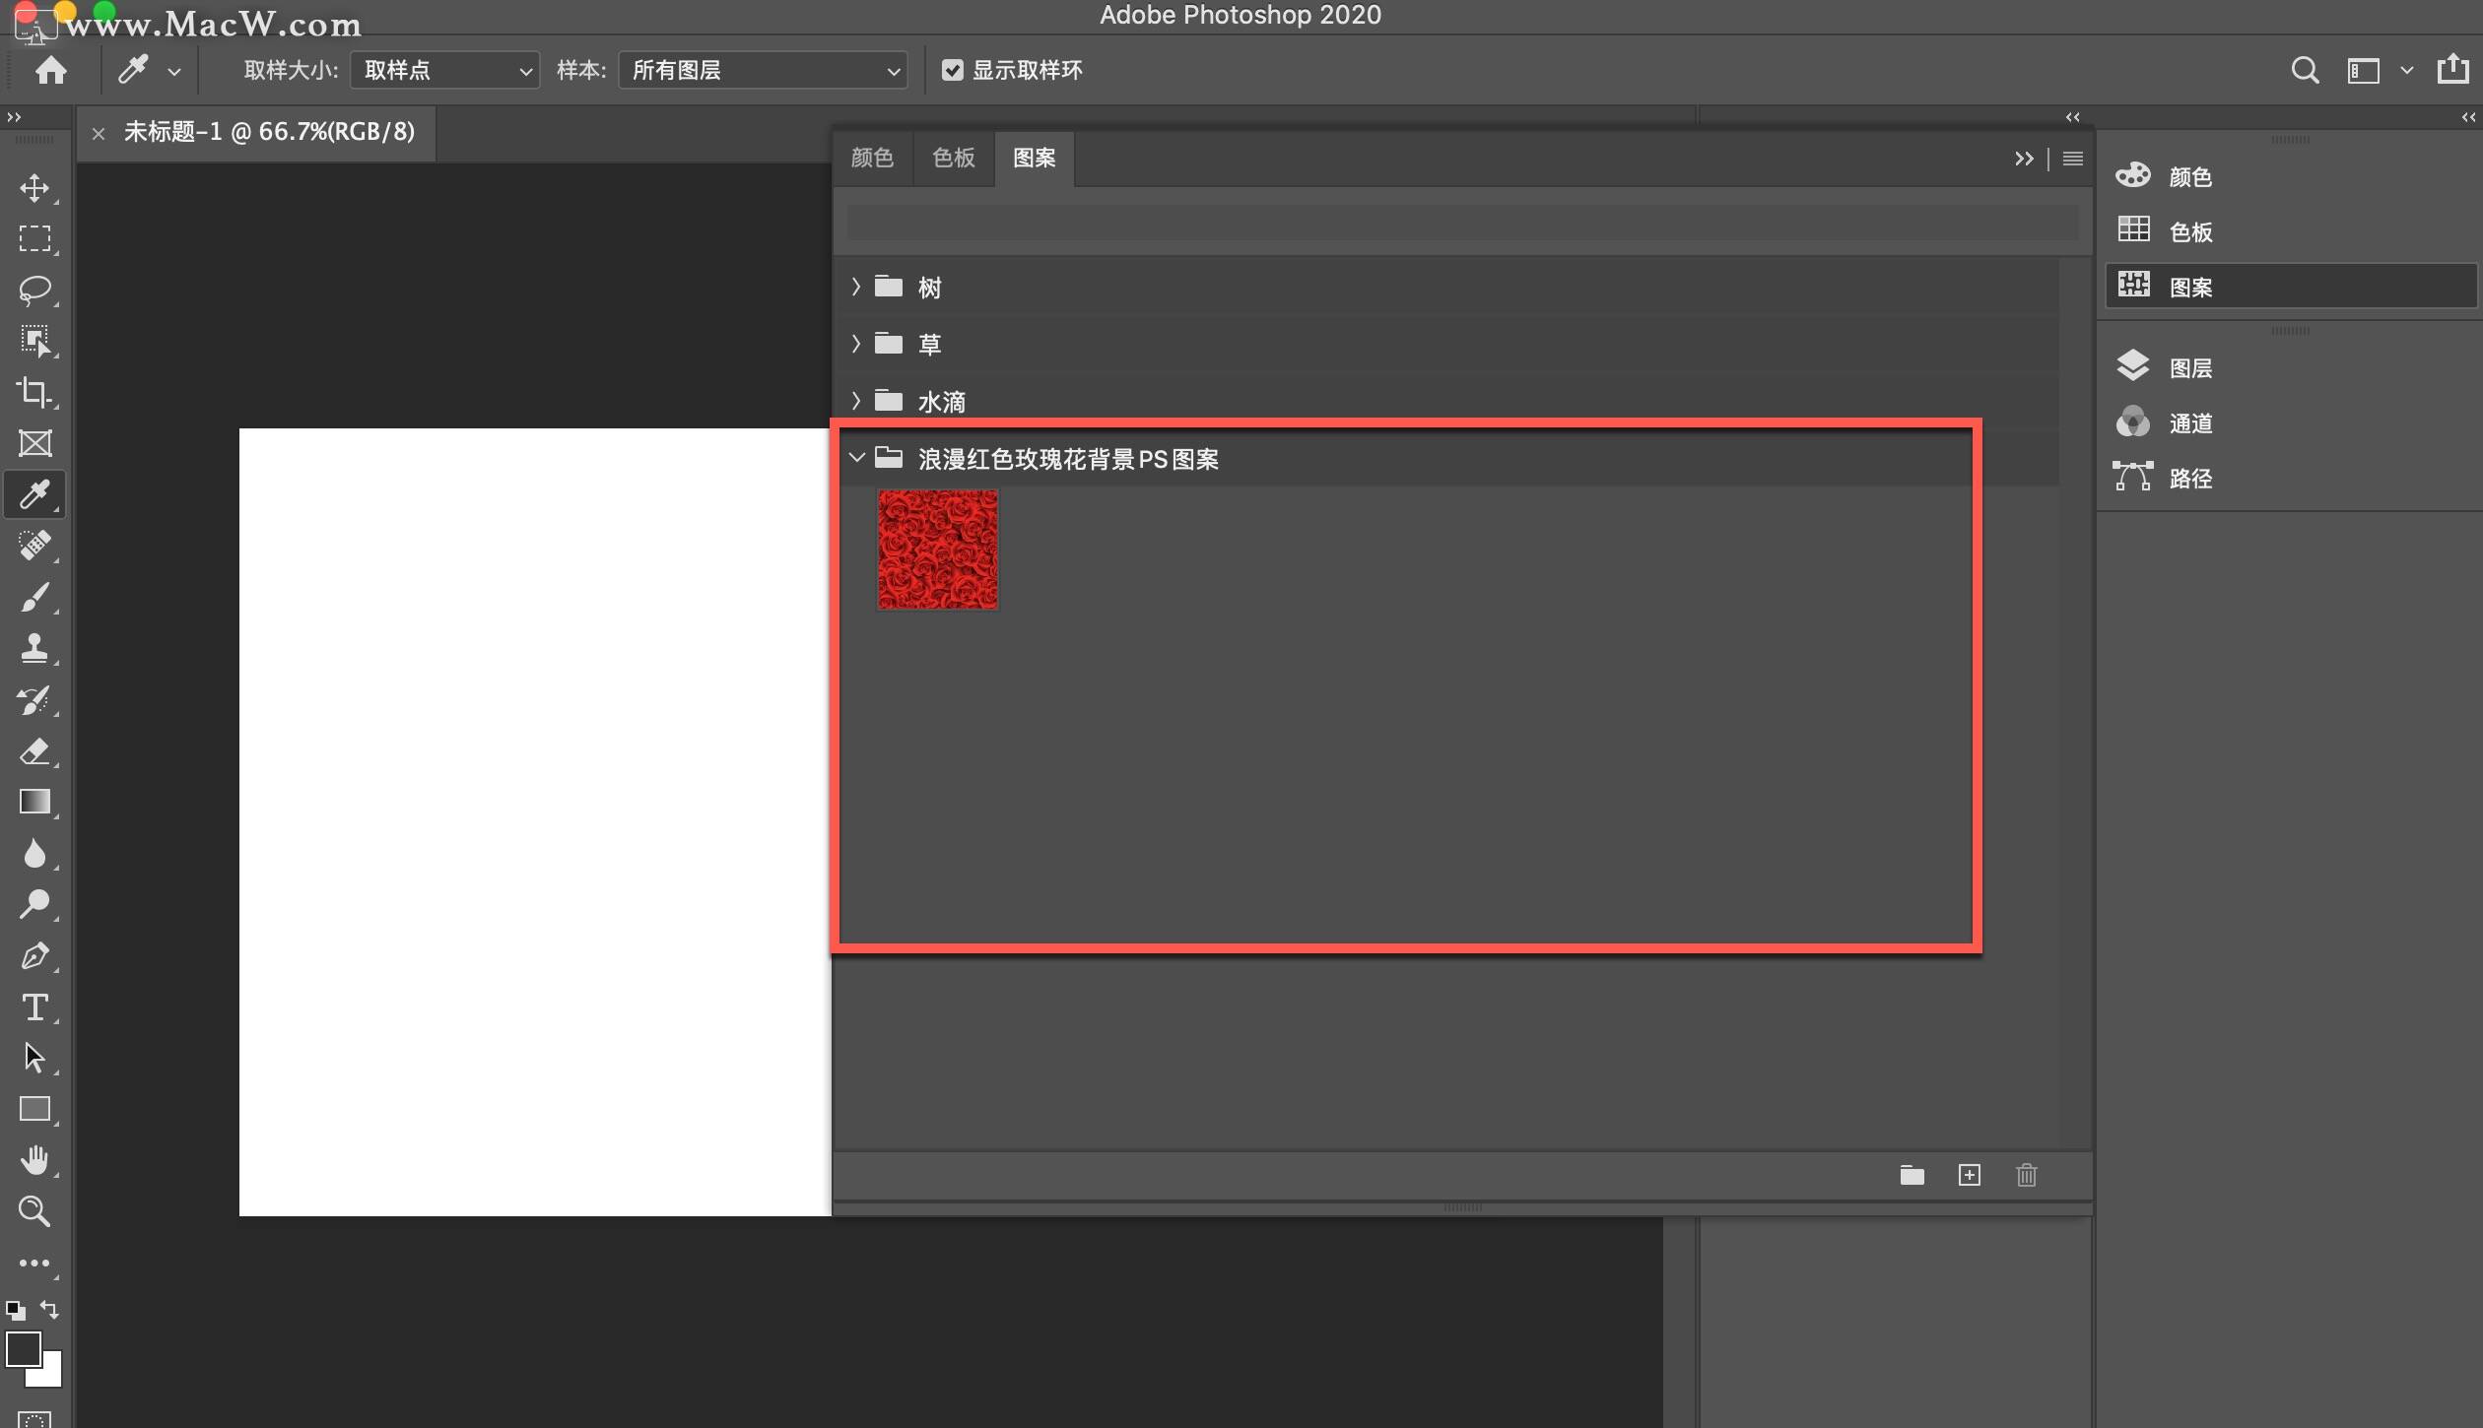The height and width of the screenshot is (1428, 2483).
Task: Switch to the 色板 tab
Action: [954, 158]
